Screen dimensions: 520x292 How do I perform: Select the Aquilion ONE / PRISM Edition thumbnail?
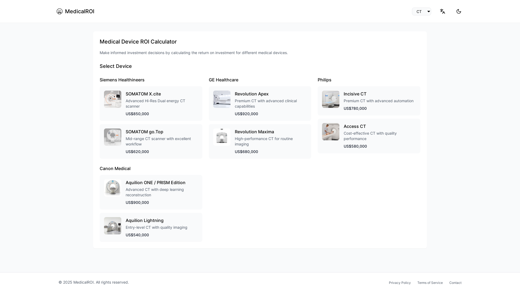pos(113,188)
